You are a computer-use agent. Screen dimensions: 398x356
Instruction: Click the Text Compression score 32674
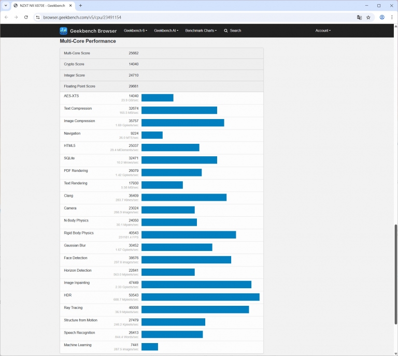134,109
